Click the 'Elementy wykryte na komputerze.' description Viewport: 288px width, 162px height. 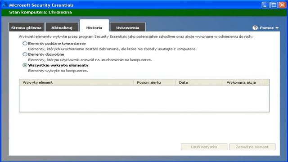coord(58,71)
